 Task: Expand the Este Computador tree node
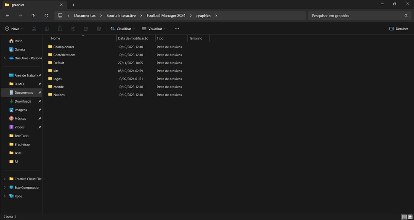(5, 188)
